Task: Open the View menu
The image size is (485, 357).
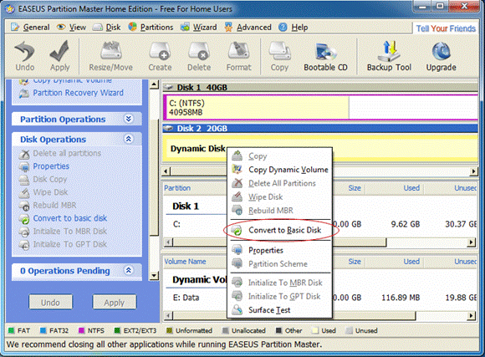Action: (71, 28)
